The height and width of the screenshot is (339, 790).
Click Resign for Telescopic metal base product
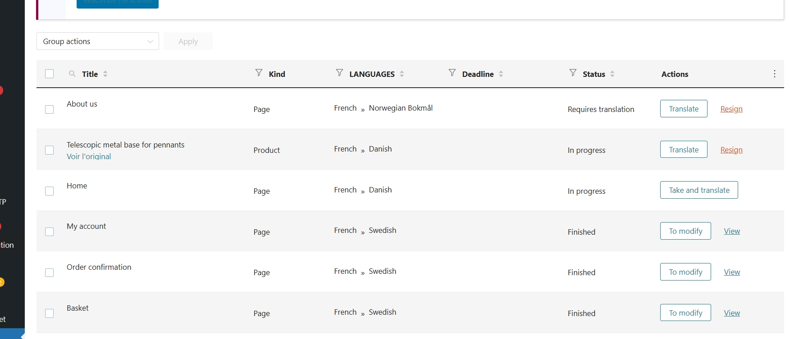(731, 150)
